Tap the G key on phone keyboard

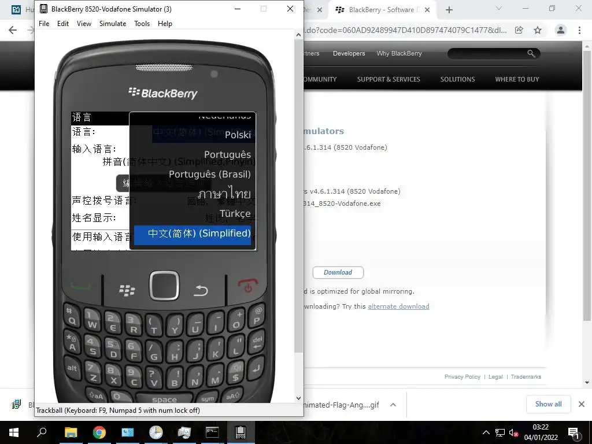pyautogui.click(x=154, y=352)
